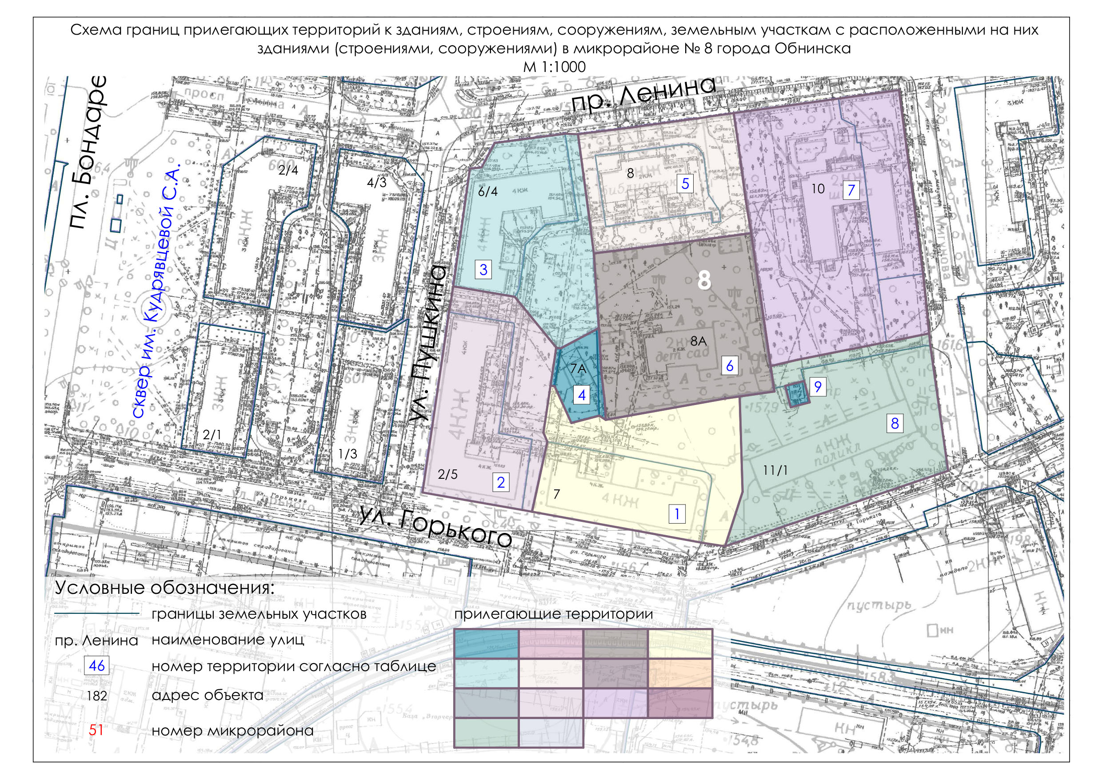1102x779 pixels.
Task: Click address label 7А on map
Action: 579,369
